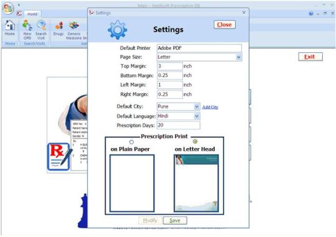Click the Right Margin input field
Image resolution: width=336 pixels, height=237 pixels.
170,95
